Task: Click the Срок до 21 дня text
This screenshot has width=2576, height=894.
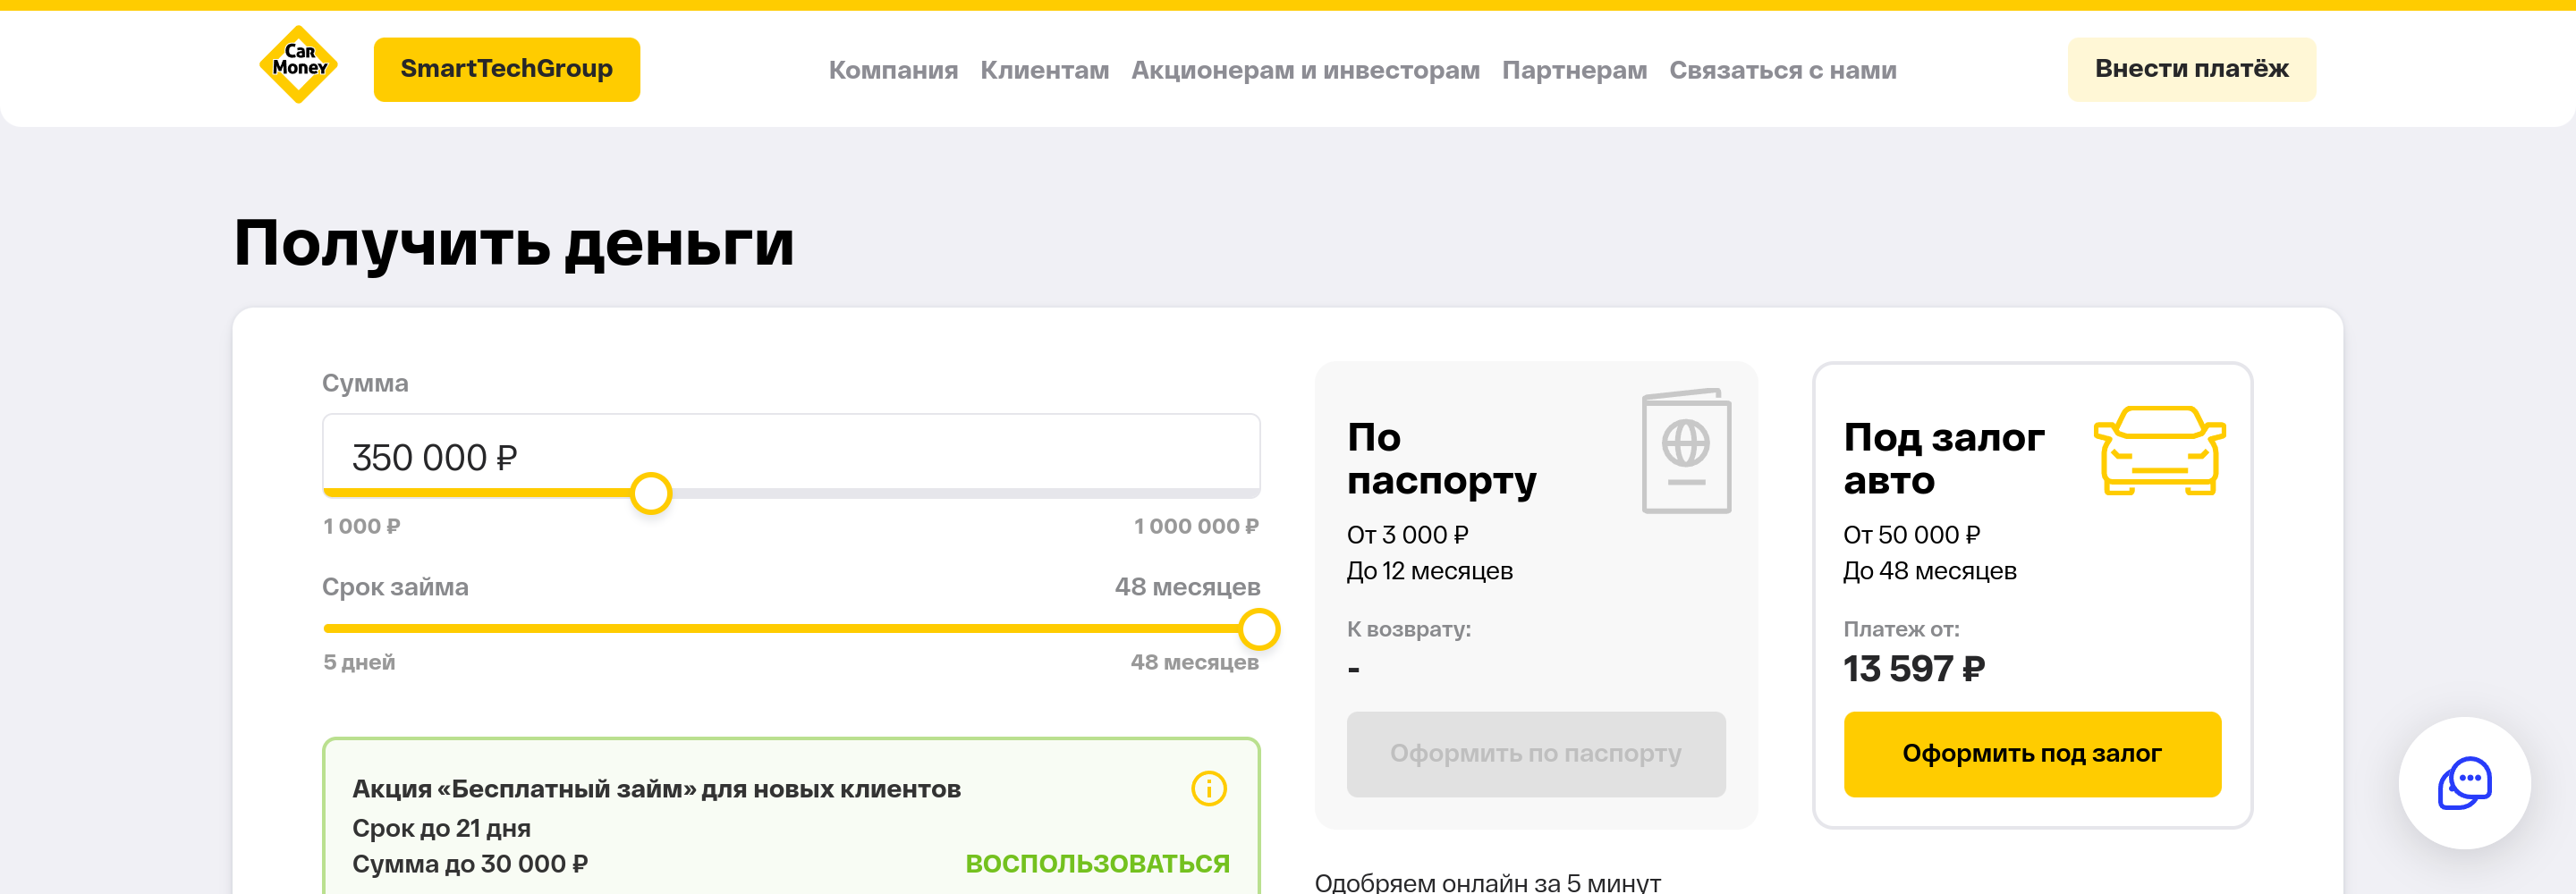Action: (441, 828)
